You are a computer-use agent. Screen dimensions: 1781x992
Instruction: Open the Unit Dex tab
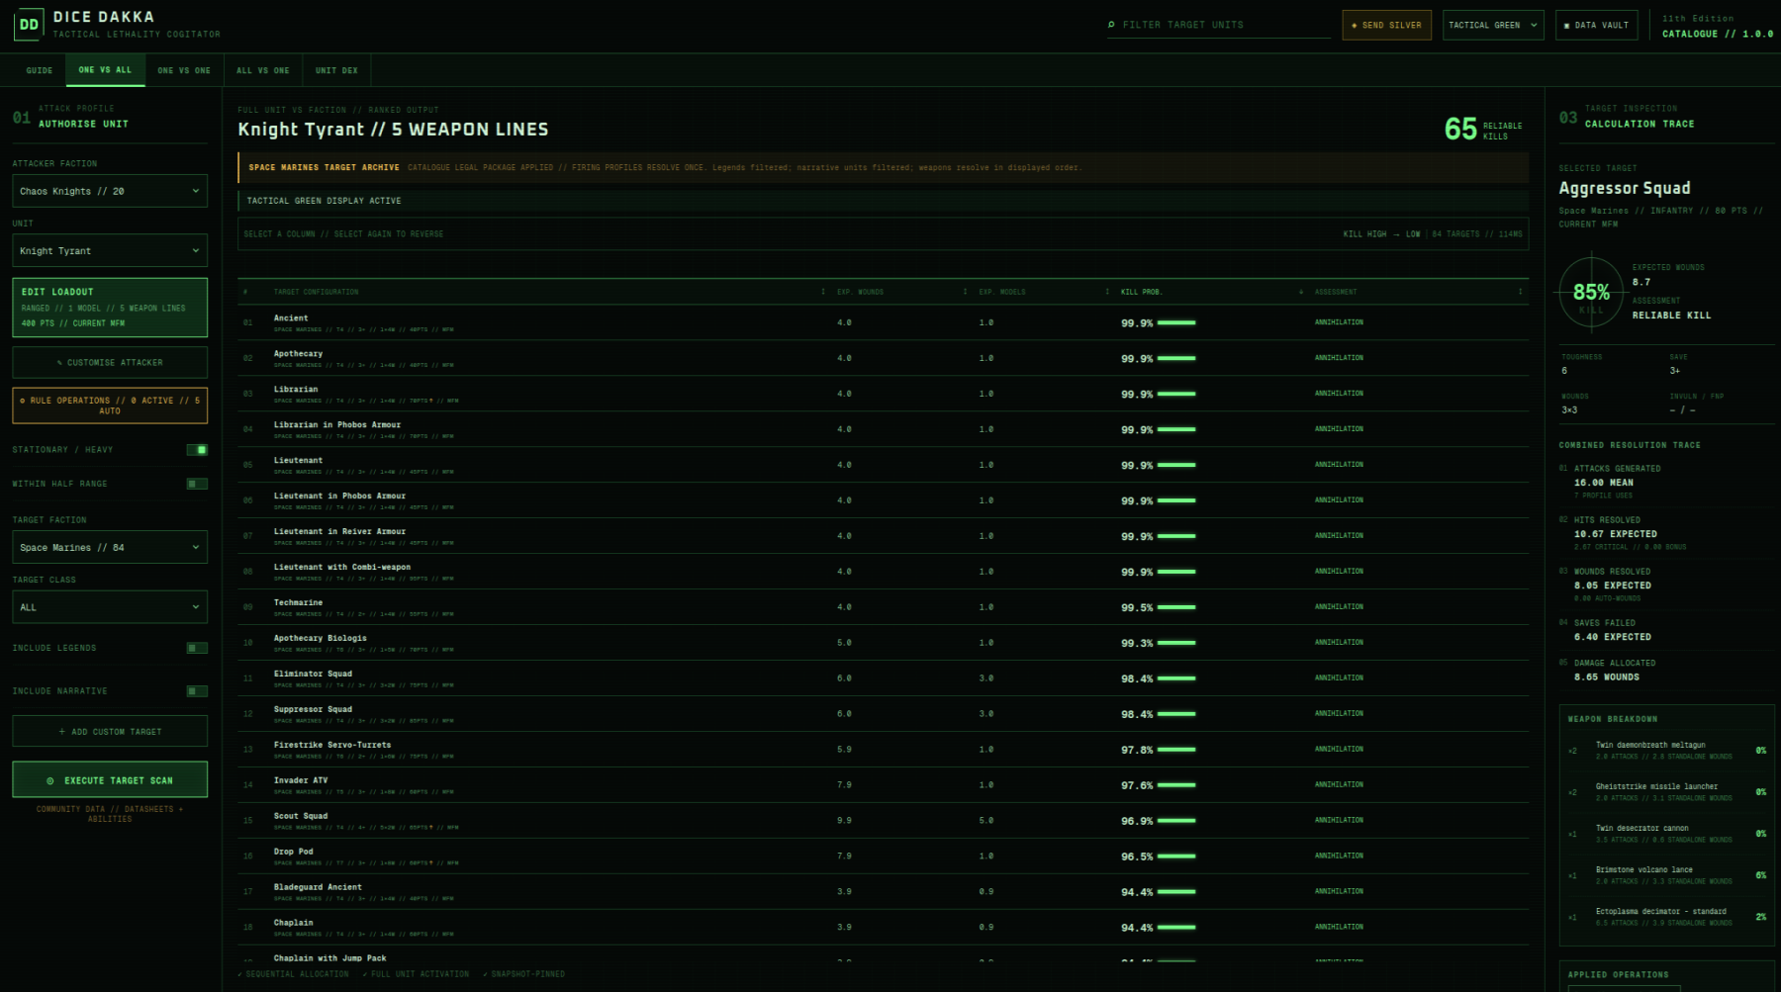336,70
